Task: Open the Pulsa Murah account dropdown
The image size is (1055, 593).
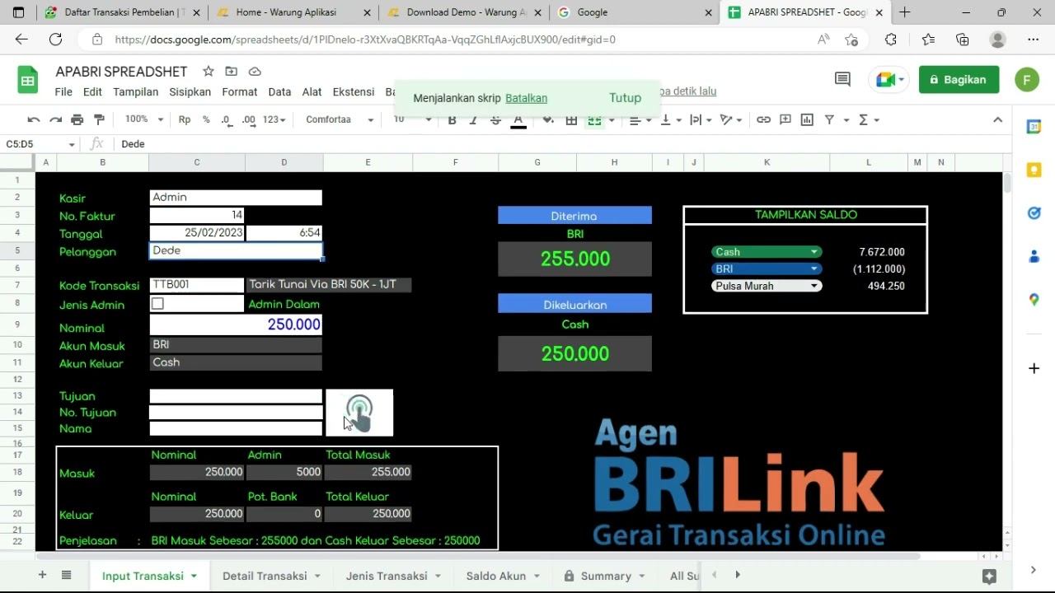Action: 766,286
